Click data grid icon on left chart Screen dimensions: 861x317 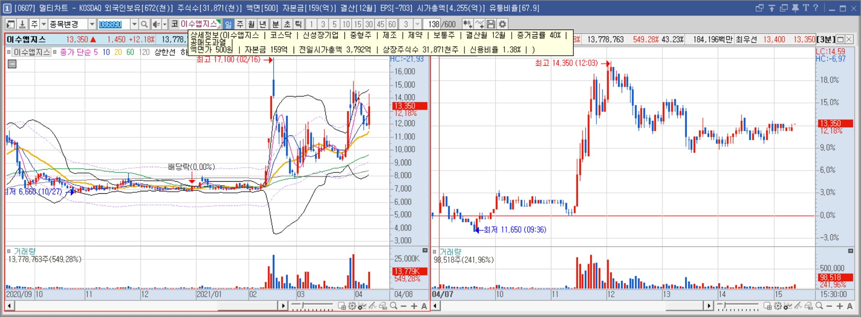[x=12, y=64]
